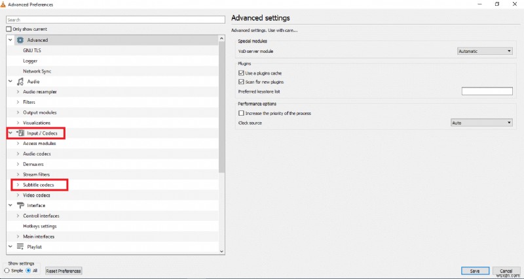Uncheck Scan for new plugins
This screenshot has width=524, height=279.
(241, 82)
